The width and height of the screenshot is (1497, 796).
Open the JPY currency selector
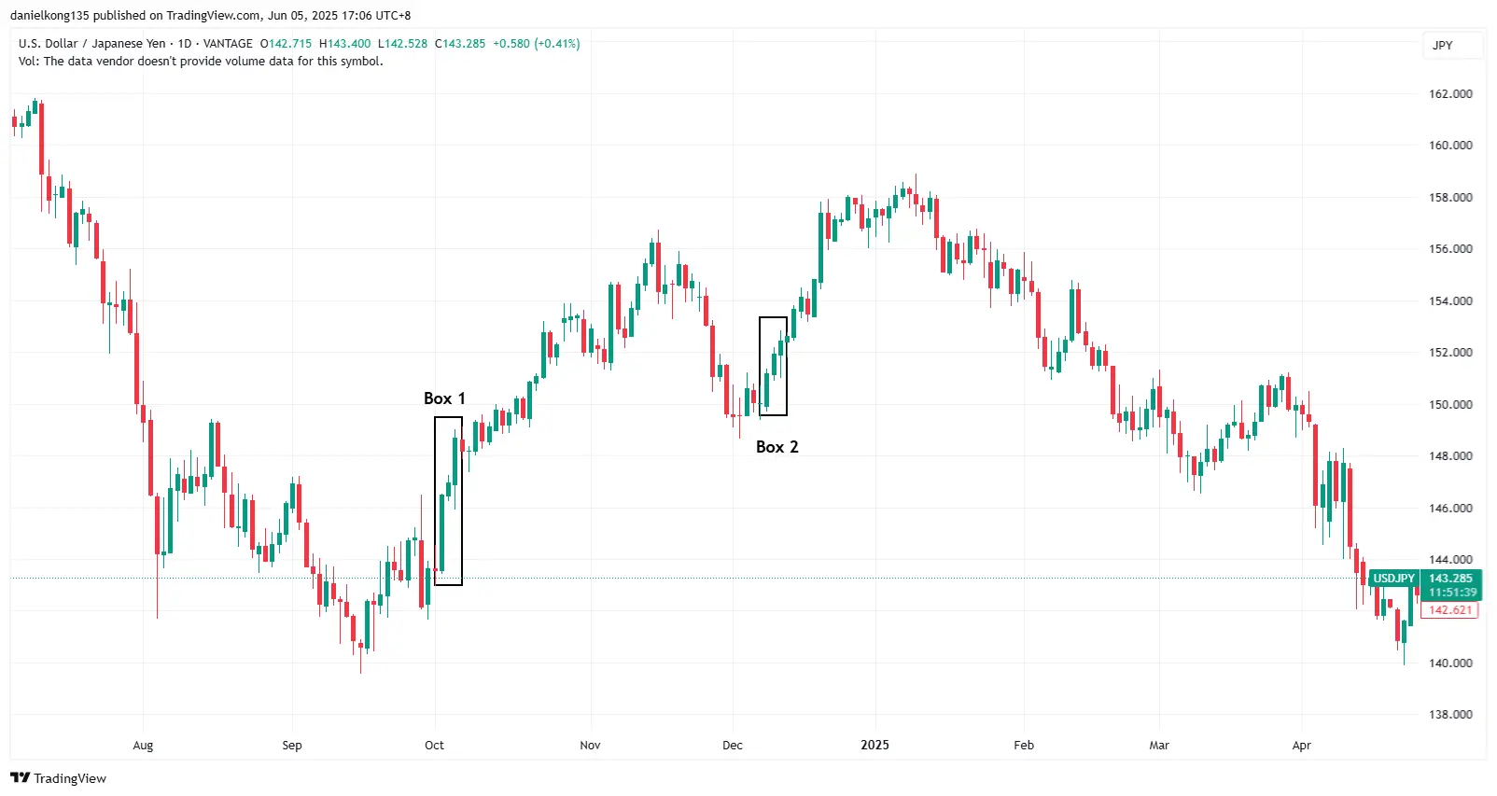coord(1443,45)
